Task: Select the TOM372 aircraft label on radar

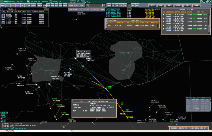Action: pyautogui.click(x=83, y=54)
